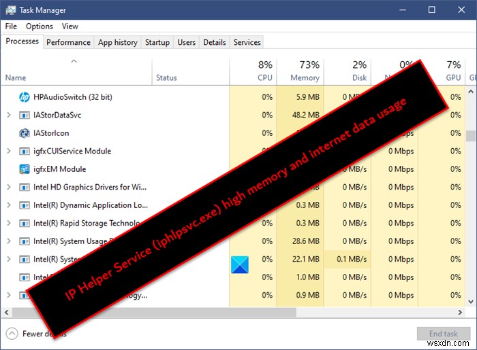Click the horizontal scrollbar right arrow
This screenshot has height=350, width=477.
[460, 312]
